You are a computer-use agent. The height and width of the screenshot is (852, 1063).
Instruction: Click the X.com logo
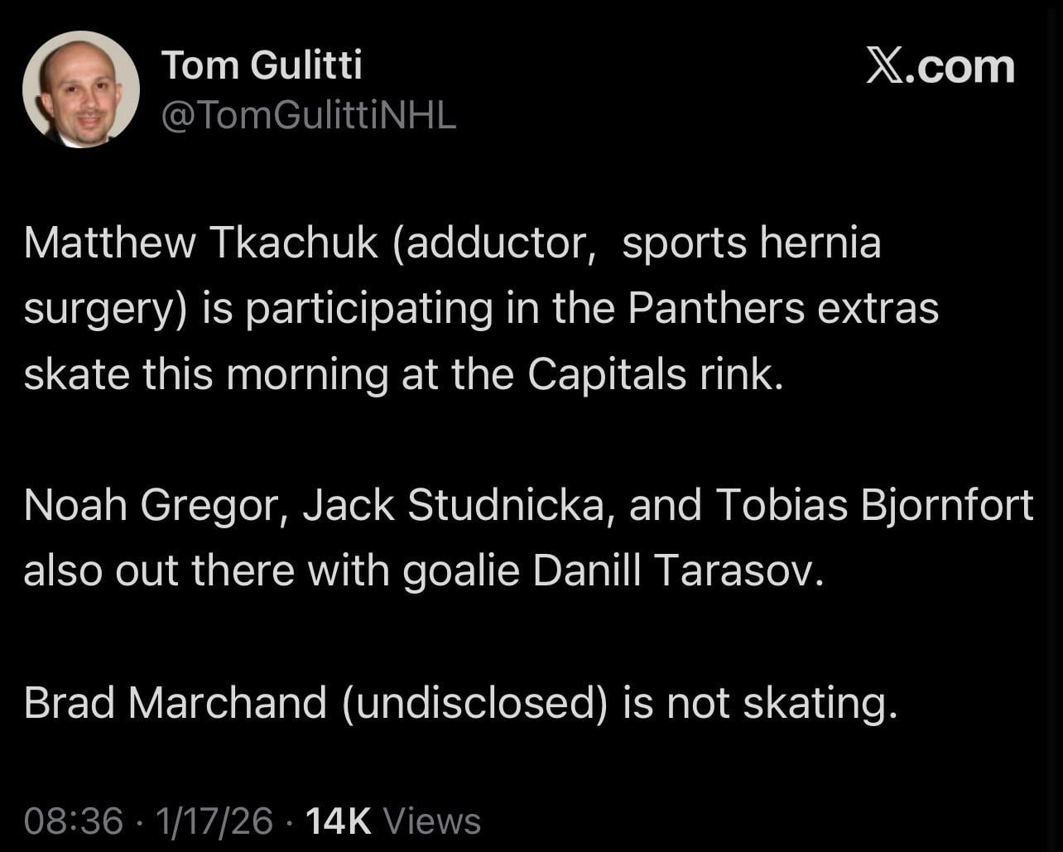click(x=940, y=68)
